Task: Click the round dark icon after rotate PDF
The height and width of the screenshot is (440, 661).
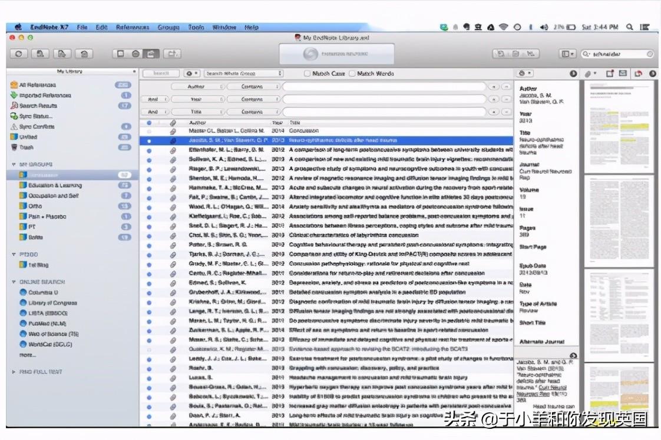Action: point(653,74)
